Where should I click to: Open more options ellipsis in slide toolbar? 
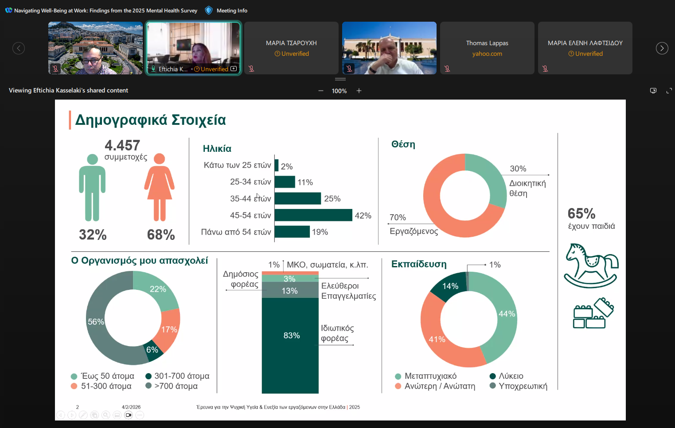click(140, 415)
